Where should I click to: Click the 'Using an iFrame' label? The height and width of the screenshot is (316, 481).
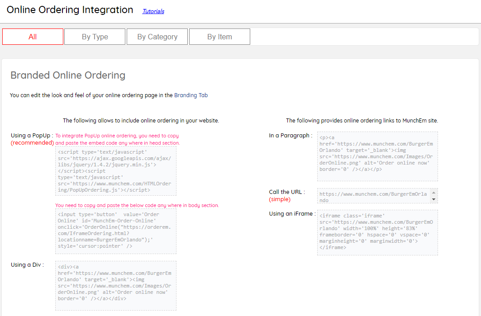292,214
